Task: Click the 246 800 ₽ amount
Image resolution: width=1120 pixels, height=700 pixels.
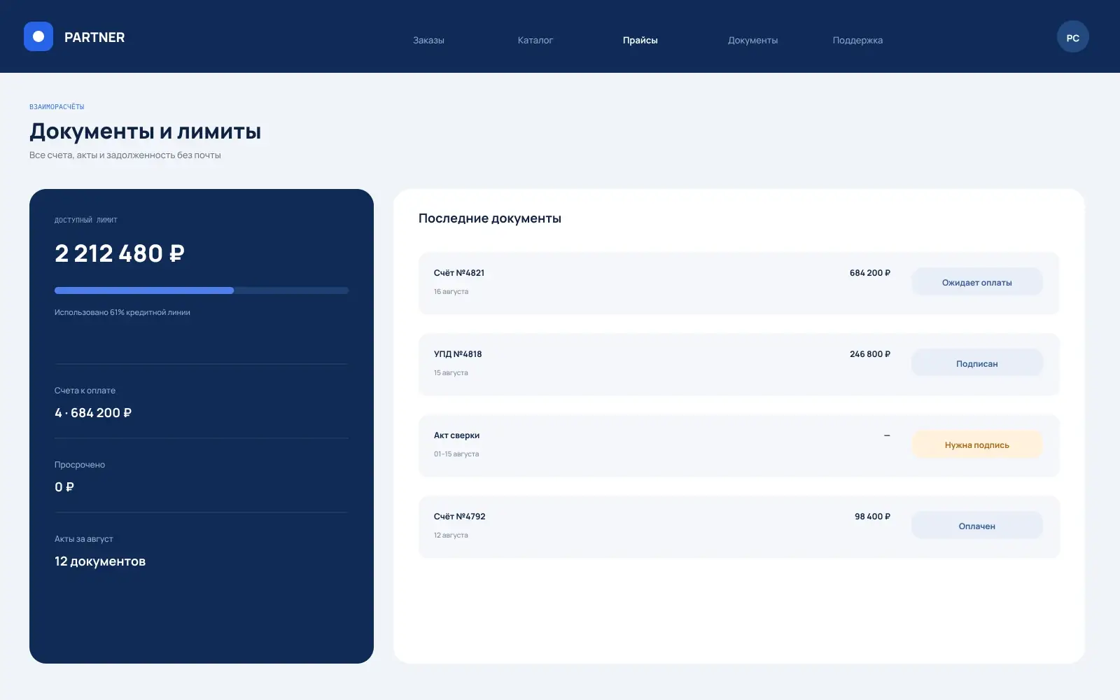Action: 870,354
